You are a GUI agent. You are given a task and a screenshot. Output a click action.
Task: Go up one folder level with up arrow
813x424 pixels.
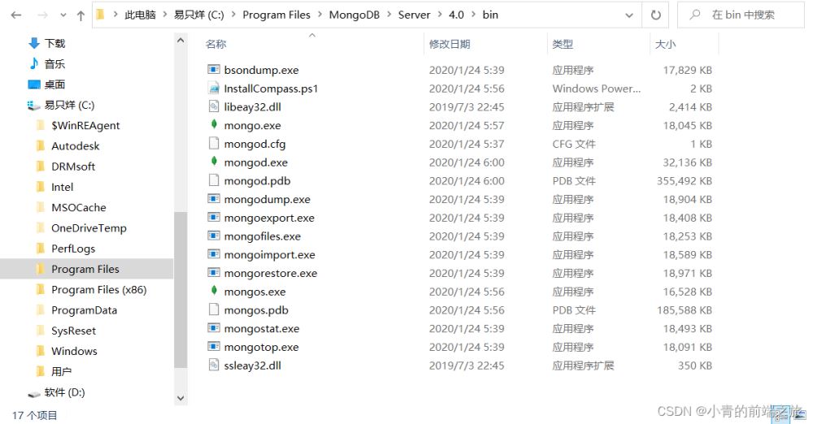click(x=80, y=15)
